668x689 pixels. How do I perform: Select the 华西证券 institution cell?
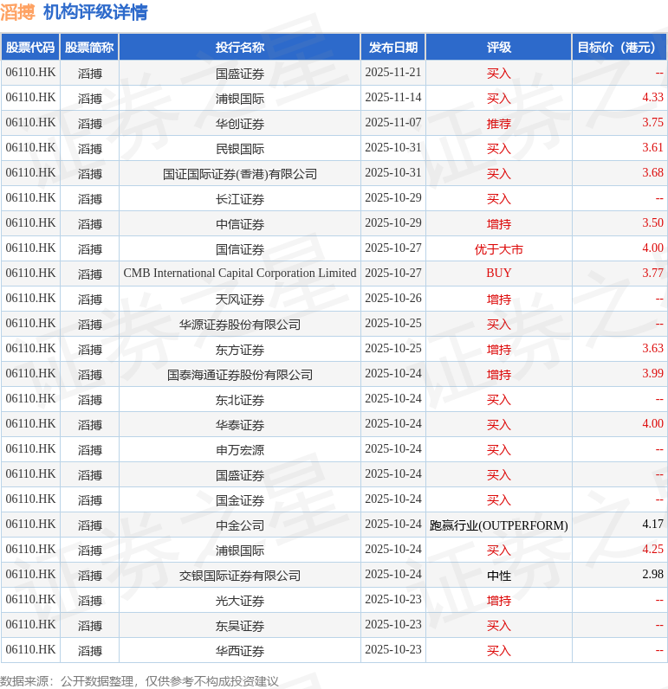click(x=240, y=651)
